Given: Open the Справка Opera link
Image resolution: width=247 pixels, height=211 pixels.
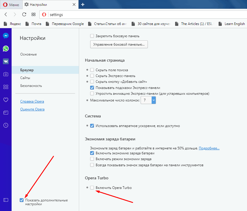Looking at the screenshot, I should click(x=32, y=101).
